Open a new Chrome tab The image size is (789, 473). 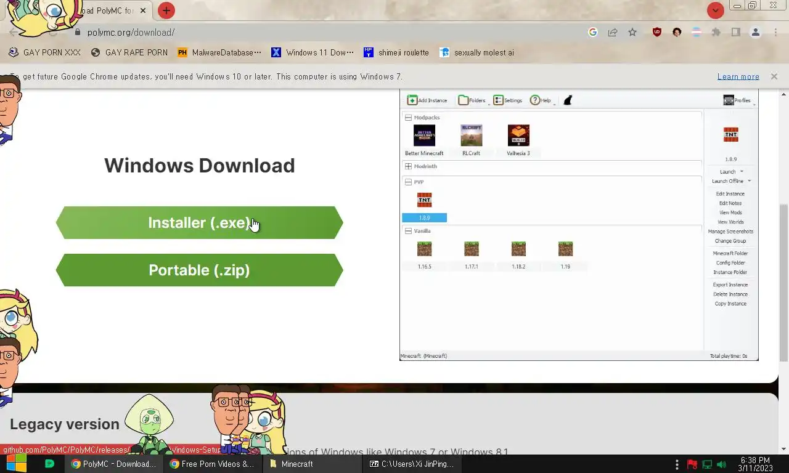pos(166,10)
